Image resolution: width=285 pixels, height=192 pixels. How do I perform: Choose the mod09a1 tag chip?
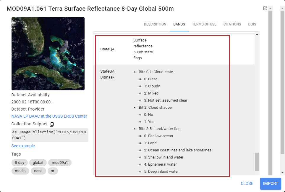click(x=60, y=163)
